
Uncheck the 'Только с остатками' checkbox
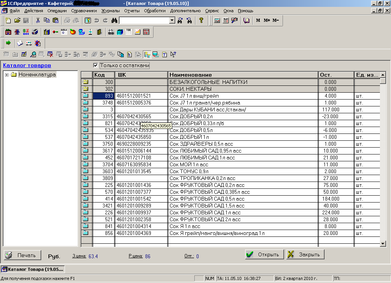tap(95, 66)
